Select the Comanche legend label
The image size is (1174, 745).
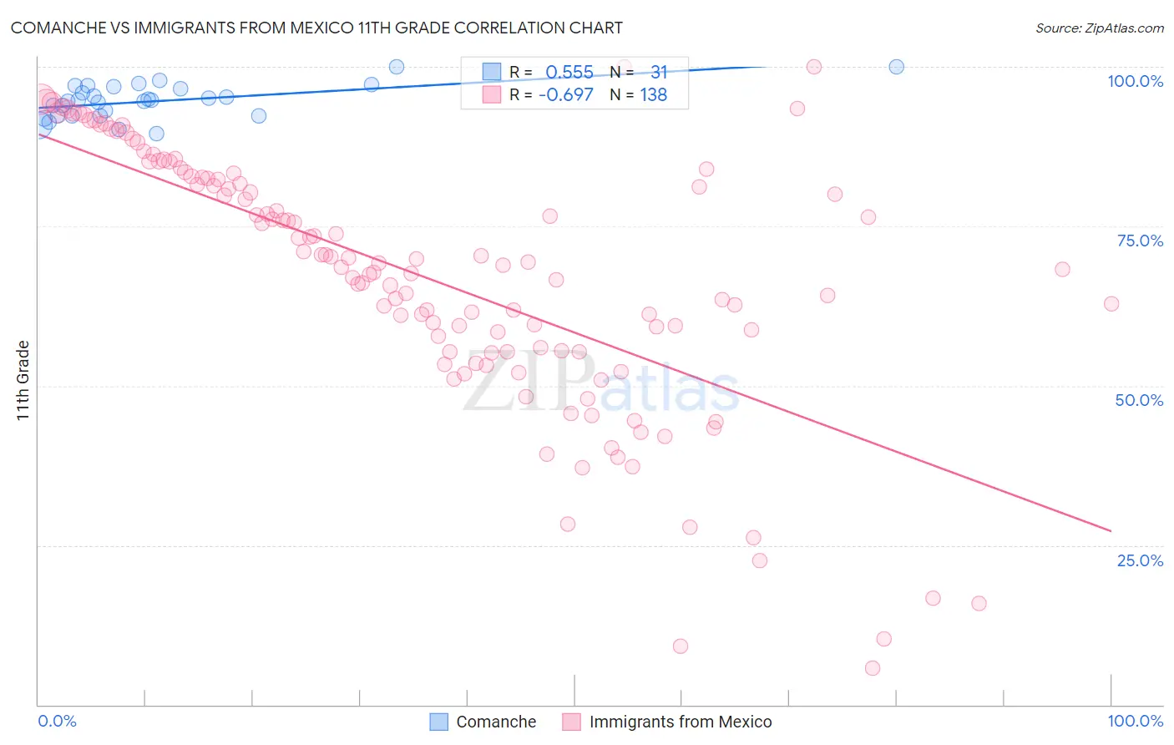coord(496,722)
